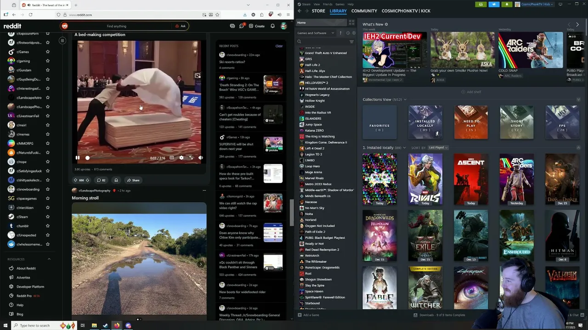This screenshot has width=588, height=330.
Task: Switch to the Steam COMMUNITY tab
Action: (364, 11)
